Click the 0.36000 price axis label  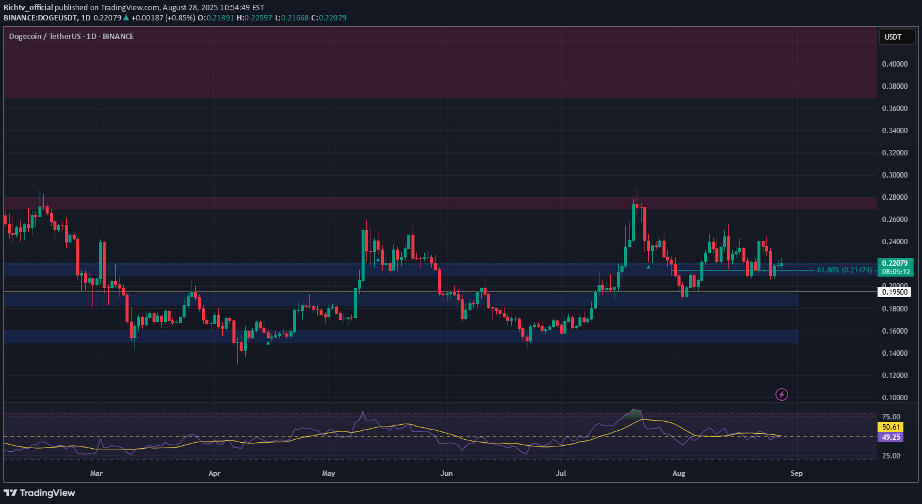point(895,109)
